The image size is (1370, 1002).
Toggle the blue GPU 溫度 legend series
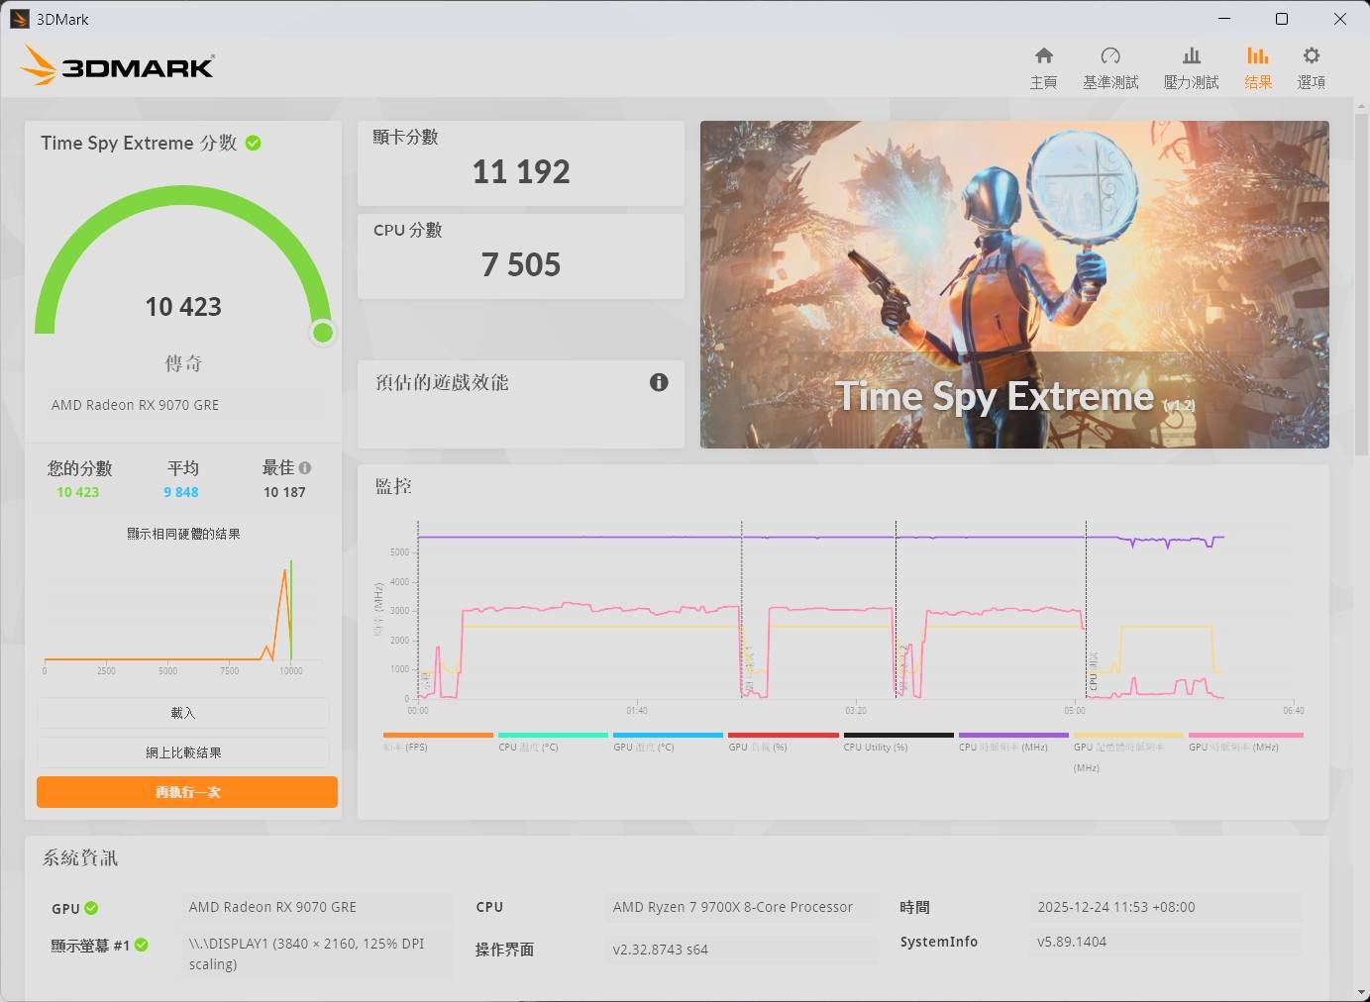(668, 735)
